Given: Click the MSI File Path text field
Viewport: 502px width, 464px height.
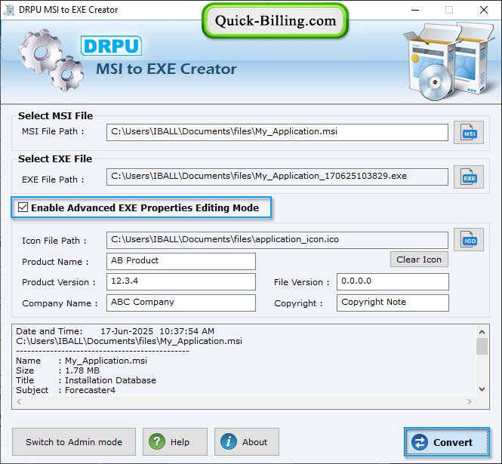Looking at the screenshot, I should point(277,132).
